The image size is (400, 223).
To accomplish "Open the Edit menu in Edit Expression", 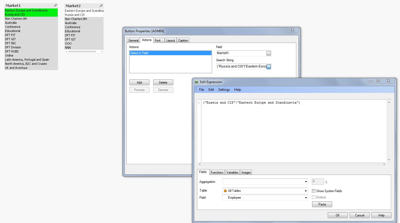I will (x=211, y=90).
